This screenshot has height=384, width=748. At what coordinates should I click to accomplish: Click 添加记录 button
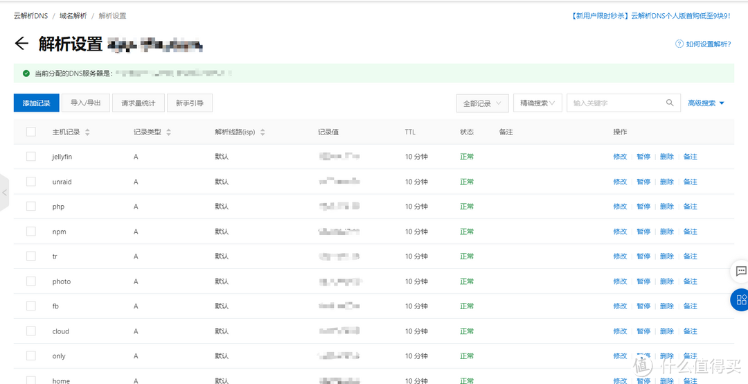click(x=36, y=103)
